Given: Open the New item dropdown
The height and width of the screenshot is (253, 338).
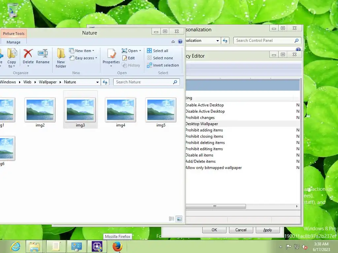Looking at the screenshot, I should pos(82,51).
